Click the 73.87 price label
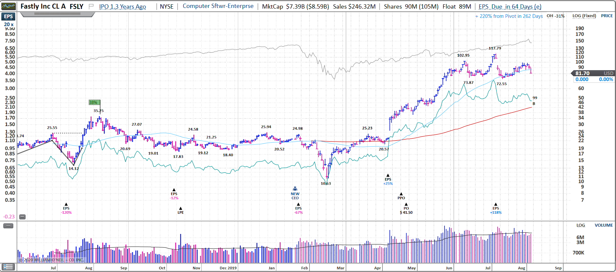Screen dimensions: 616x272 [468, 82]
